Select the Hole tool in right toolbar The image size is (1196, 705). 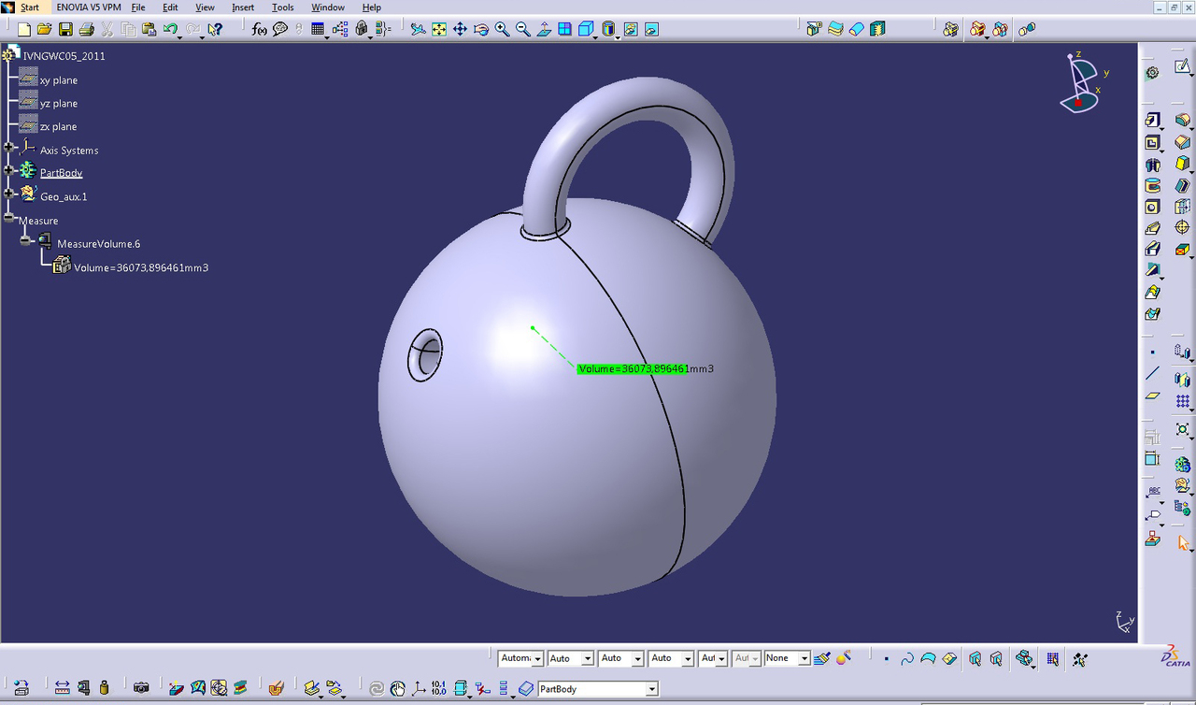(x=1152, y=207)
